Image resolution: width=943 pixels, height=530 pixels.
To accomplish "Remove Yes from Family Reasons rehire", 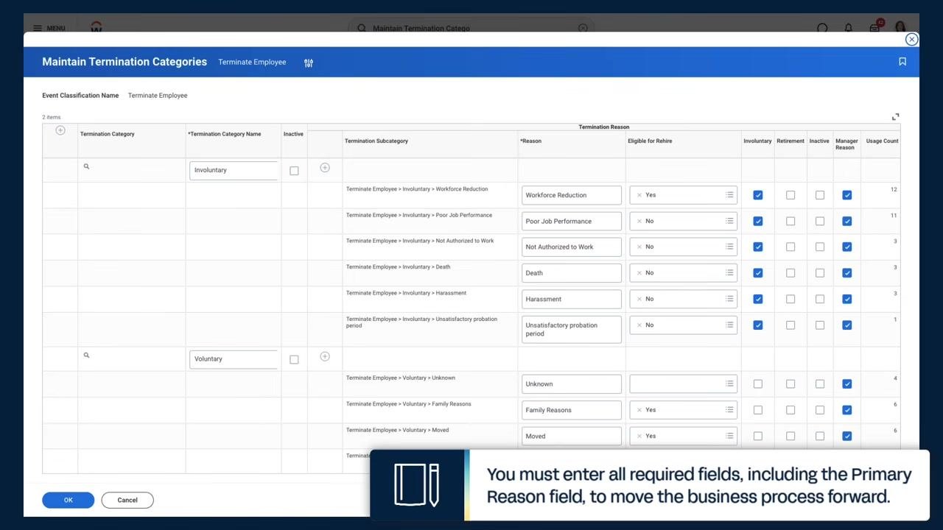I will pos(639,410).
